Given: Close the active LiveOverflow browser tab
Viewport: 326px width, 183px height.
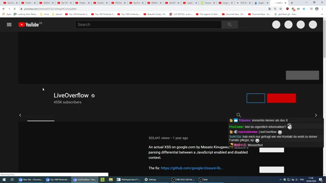Looking at the screenshot, I should [x=285, y=3].
